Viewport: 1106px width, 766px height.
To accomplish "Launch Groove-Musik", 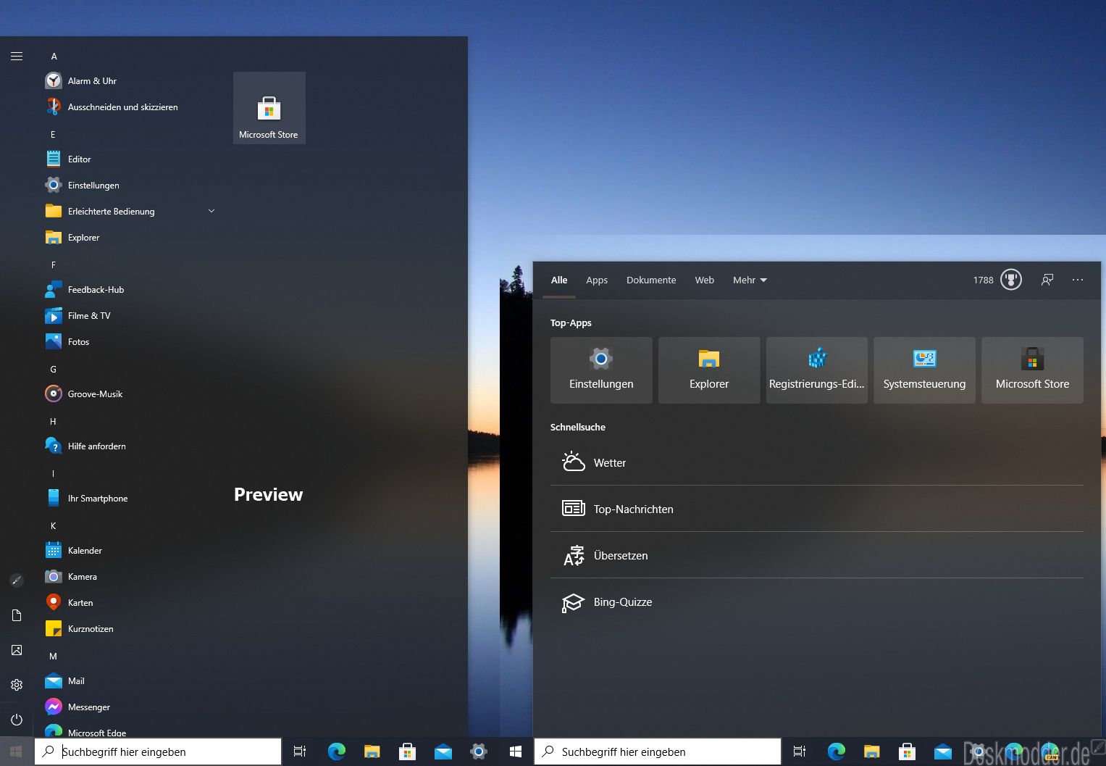I will pyautogui.click(x=130, y=394).
